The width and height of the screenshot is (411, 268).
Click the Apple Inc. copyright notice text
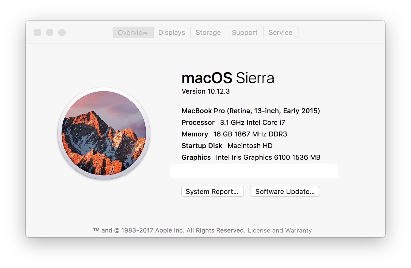169,230
